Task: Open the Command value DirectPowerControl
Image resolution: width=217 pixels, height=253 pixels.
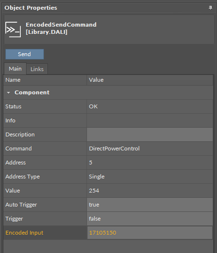Action: (150, 149)
